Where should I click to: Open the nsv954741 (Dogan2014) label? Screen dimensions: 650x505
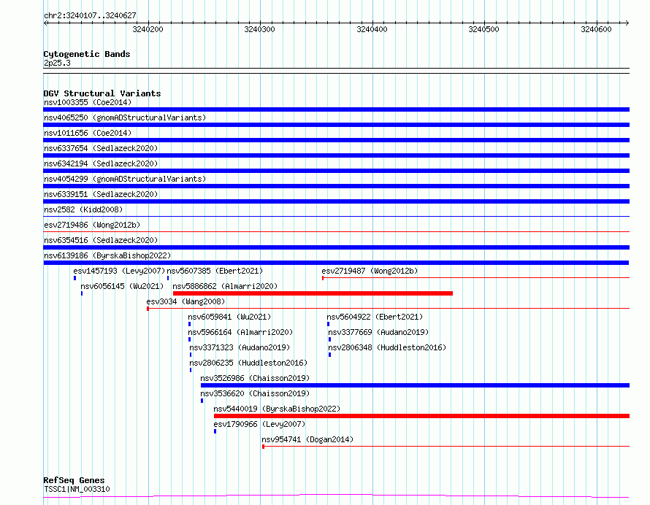click(x=307, y=439)
